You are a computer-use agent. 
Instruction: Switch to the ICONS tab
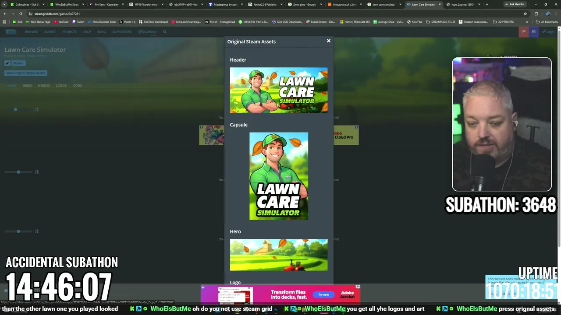coord(77,85)
